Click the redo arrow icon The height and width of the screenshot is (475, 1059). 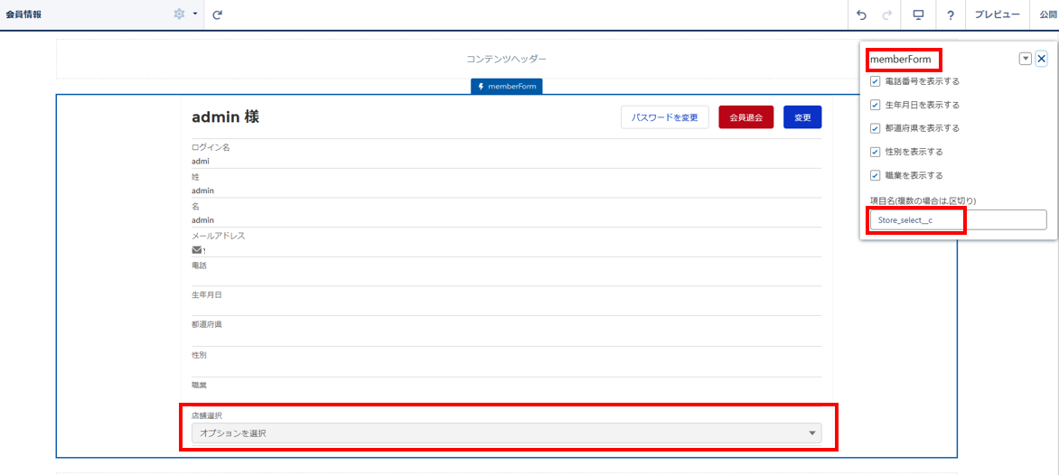886,14
